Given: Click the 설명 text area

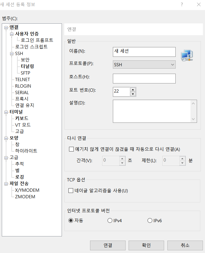Looking at the screenshot, I should pyautogui.click(x=152, y=111).
